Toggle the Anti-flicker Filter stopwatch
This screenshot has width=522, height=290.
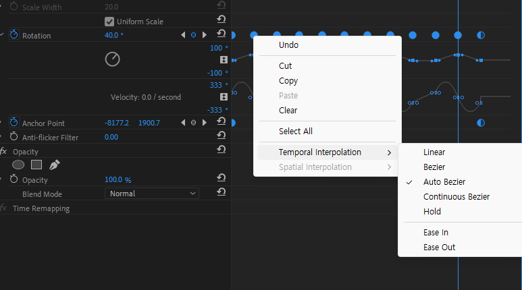(14, 138)
